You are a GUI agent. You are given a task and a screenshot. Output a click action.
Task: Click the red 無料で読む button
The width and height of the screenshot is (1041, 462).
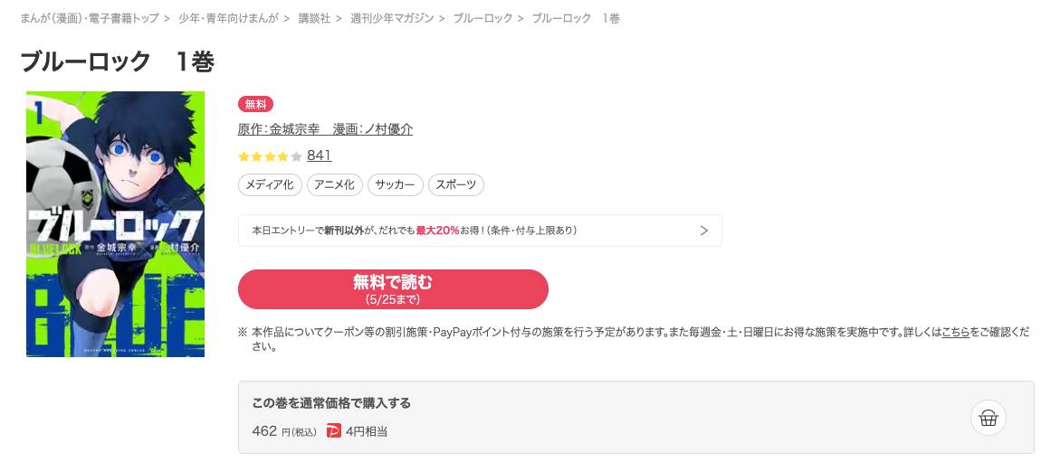click(393, 289)
